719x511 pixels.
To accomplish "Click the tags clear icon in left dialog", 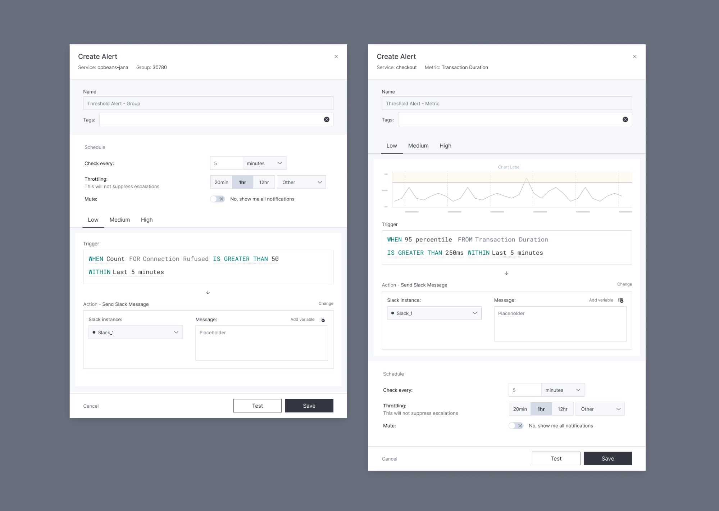I will (x=327, y=119).
